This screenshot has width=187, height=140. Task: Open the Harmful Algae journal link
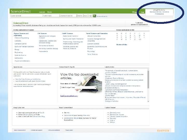coord(110,95)
